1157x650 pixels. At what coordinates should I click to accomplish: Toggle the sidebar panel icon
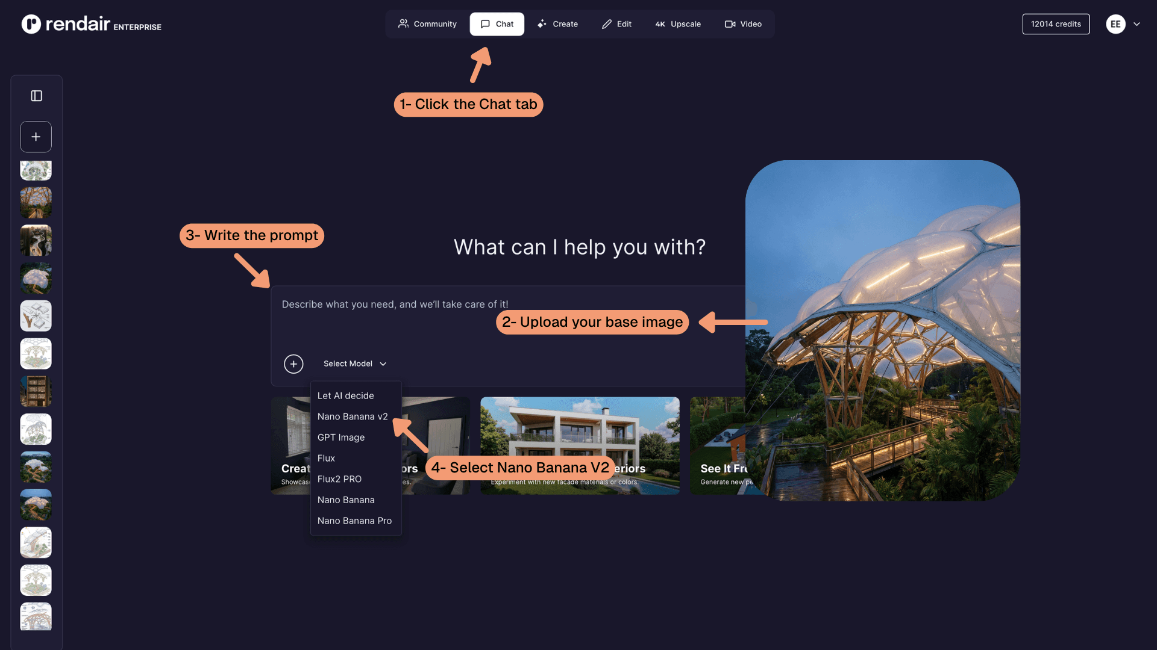click(36, 96)
